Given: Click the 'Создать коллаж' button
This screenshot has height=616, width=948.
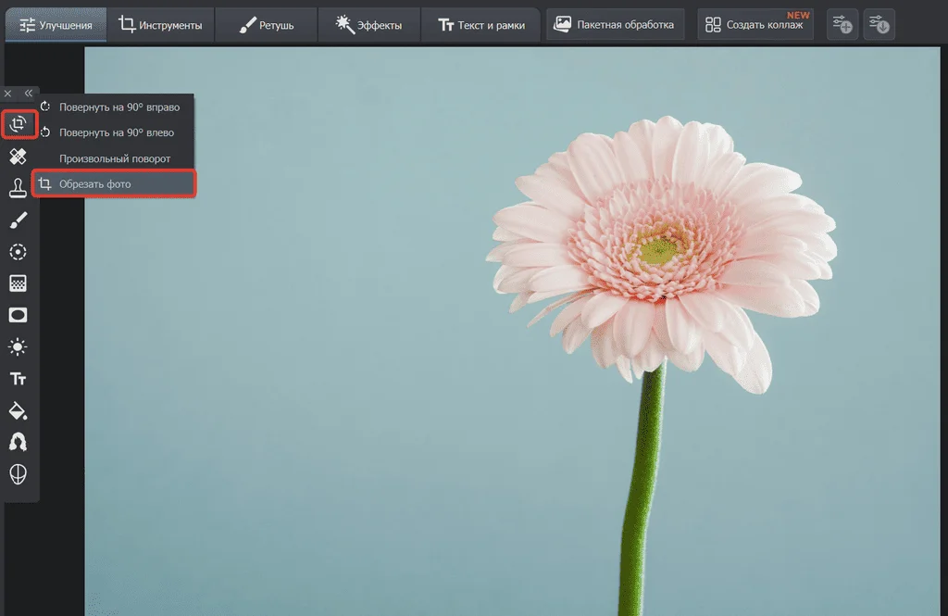Looking at the screenshot, I should (x=755, y=25).
